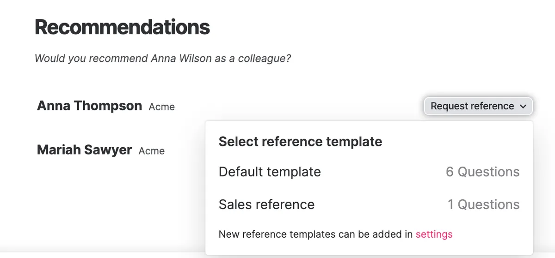The height and width of the screenshot is (258, 555).
Task: Click the Acme label beside Mariah Sawyer
Action: [x=152, y=151]
